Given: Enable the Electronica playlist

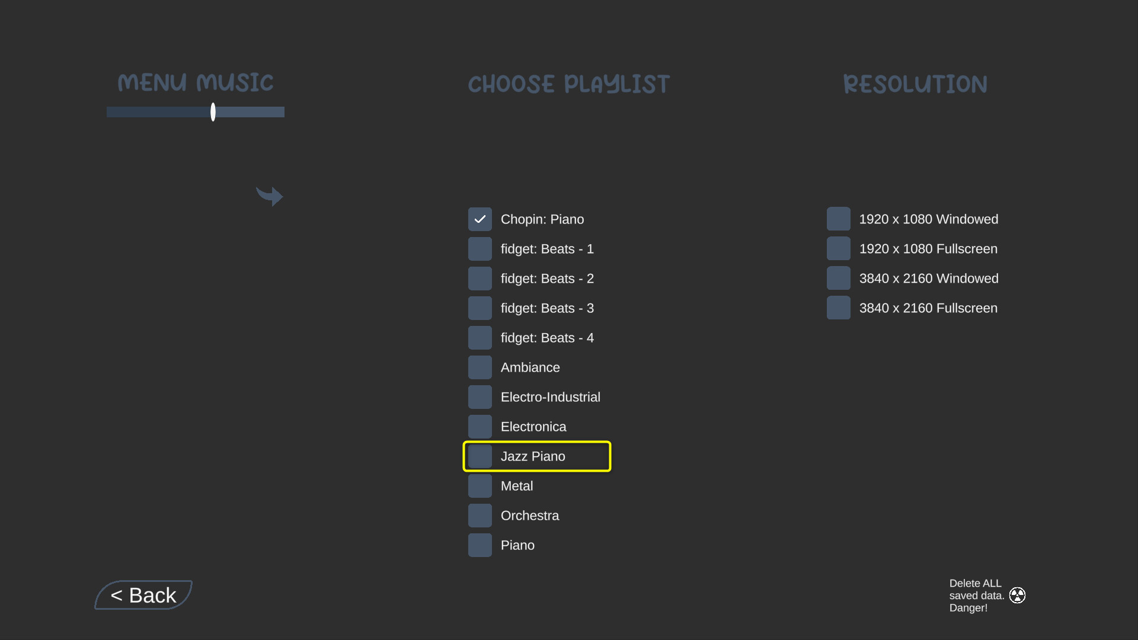Looking at the screenshot, I should [480, 426].
